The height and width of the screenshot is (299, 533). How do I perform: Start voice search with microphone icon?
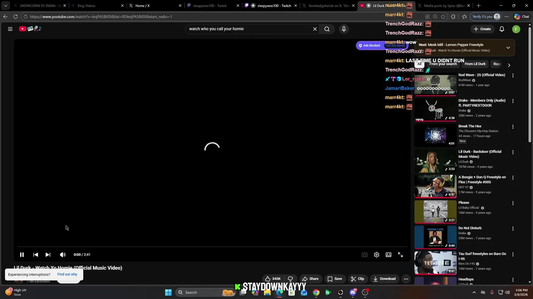(344, 29)
